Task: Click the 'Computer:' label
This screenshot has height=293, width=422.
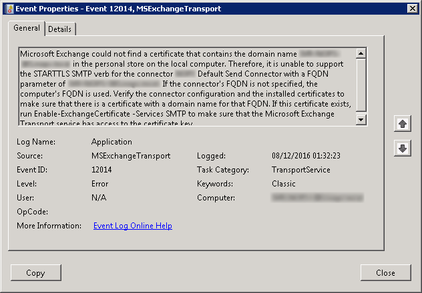Action: (216, 198)
